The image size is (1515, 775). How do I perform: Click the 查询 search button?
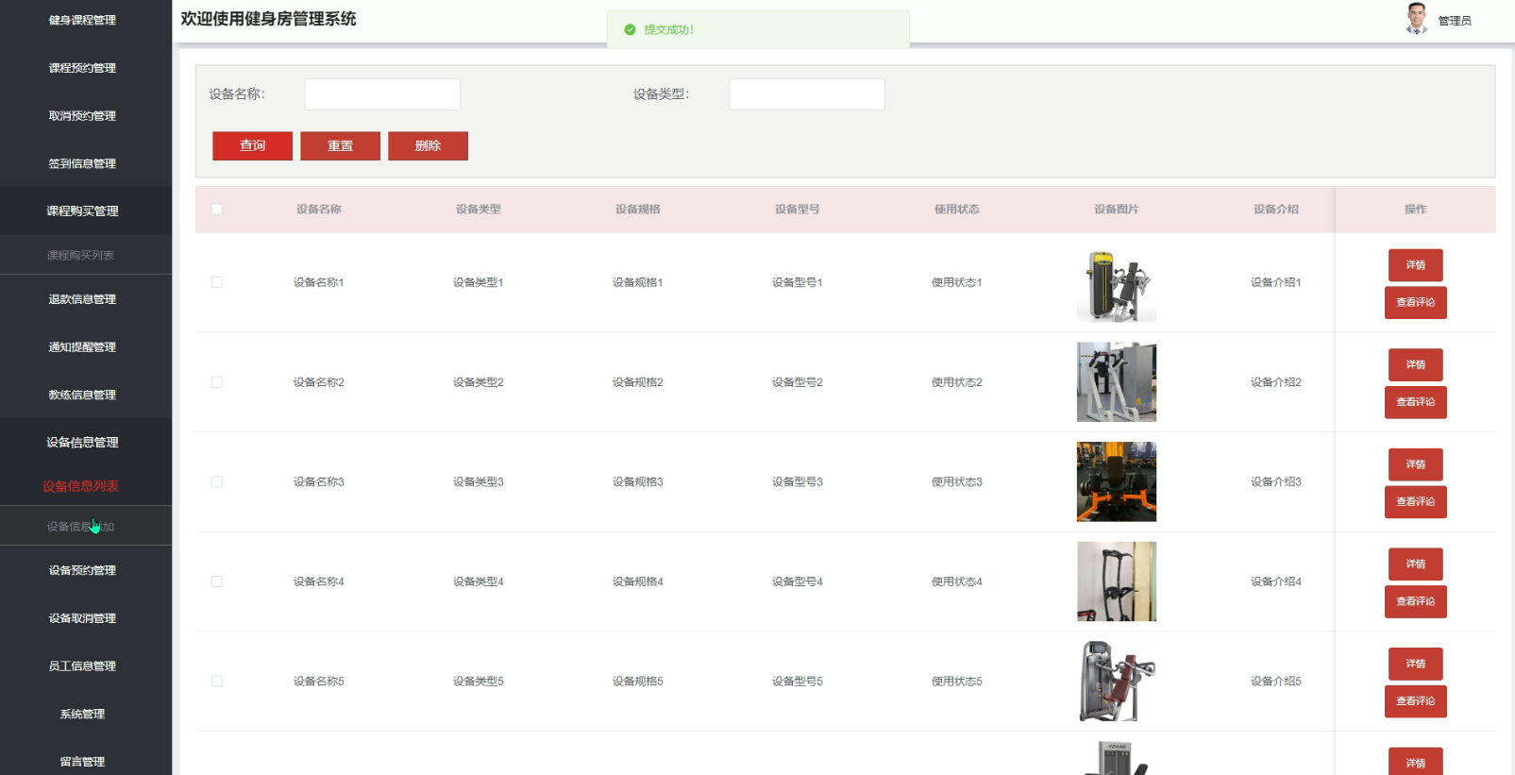pyautogui.click(x=252, y=145)
